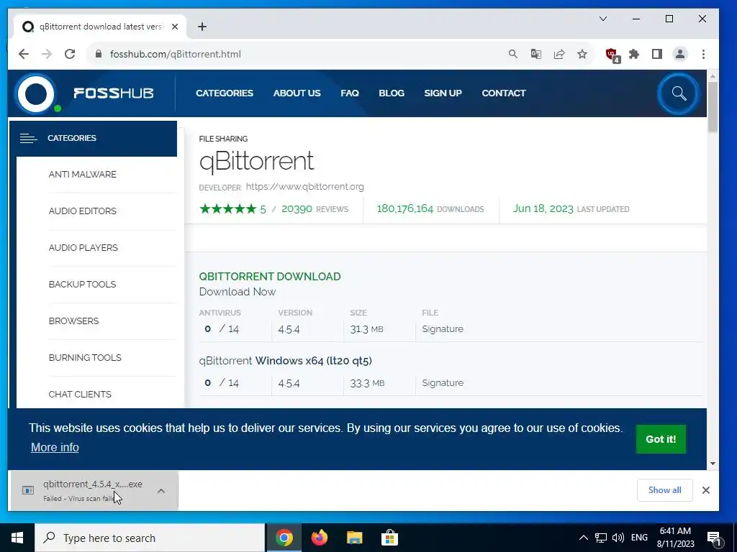Click the 20390 reviews count
This screenshot has width=737, height=552.
[x=297, y=209]
